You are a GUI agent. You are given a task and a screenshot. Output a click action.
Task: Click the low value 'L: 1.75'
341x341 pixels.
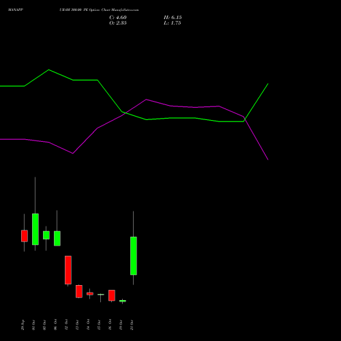[172, 23]
